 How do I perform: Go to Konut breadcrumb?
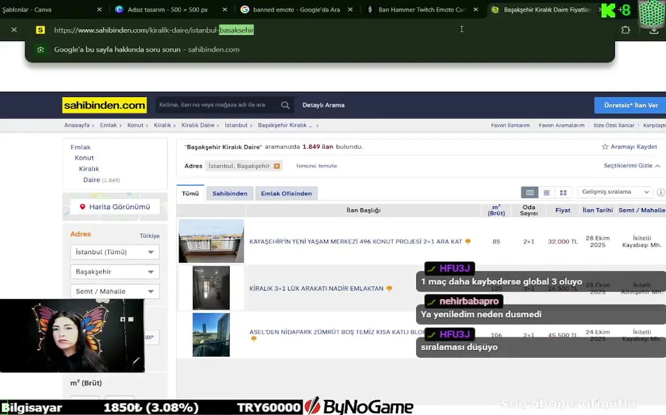click(135, 126)
